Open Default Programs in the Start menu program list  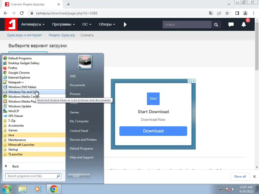coord(34,58)
